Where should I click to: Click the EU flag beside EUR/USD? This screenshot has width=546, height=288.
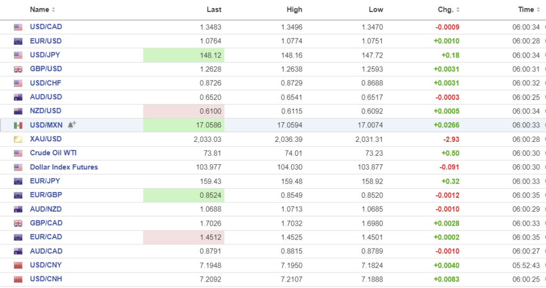(18, 41)
